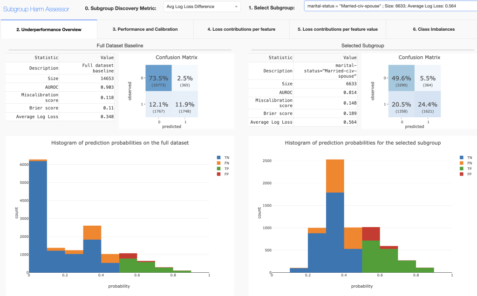Click the baseline Miscalibration score value 0.118
The height and width of the screenshot is (296, 477).
(x=107, y=98)
